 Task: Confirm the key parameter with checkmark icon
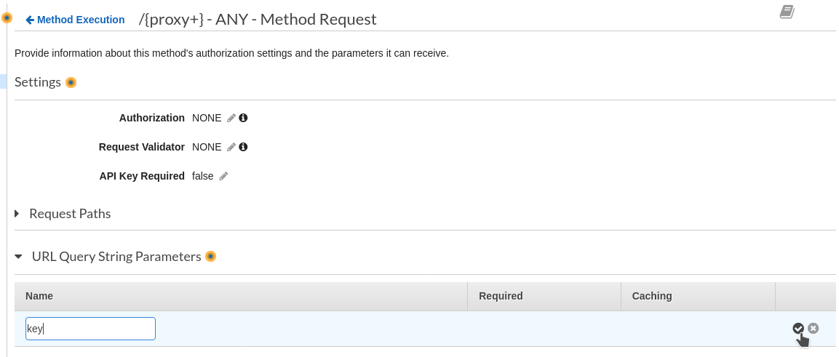point(798,328)
